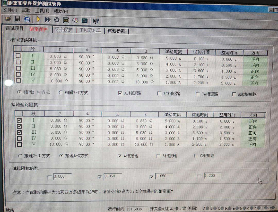
Task: Click the blue fast-forward double arrow icon
Action: click(48, 20)
